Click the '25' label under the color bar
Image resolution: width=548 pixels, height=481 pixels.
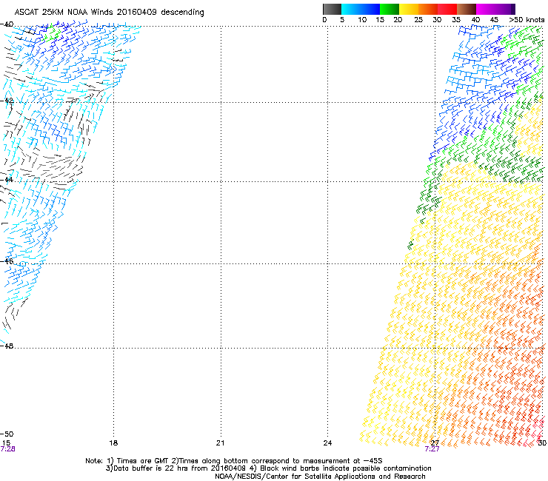[x=418, y=20]
